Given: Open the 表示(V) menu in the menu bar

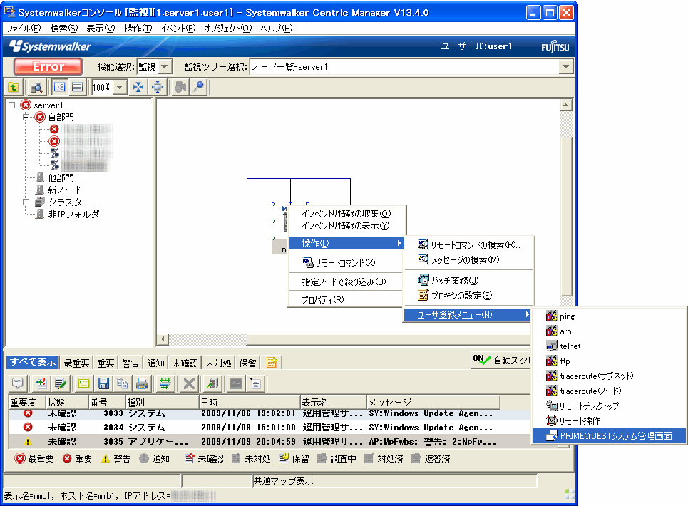Looking at the screenshot, I should tap(101, 29).
